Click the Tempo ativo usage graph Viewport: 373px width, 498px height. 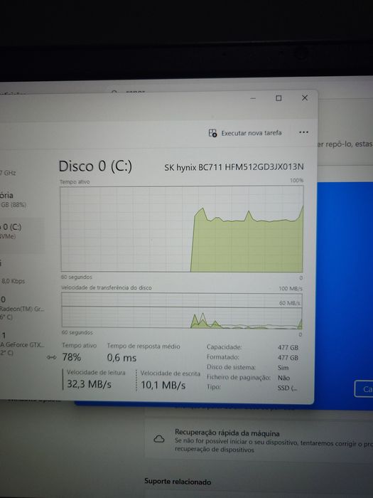(x=182, y=229)
